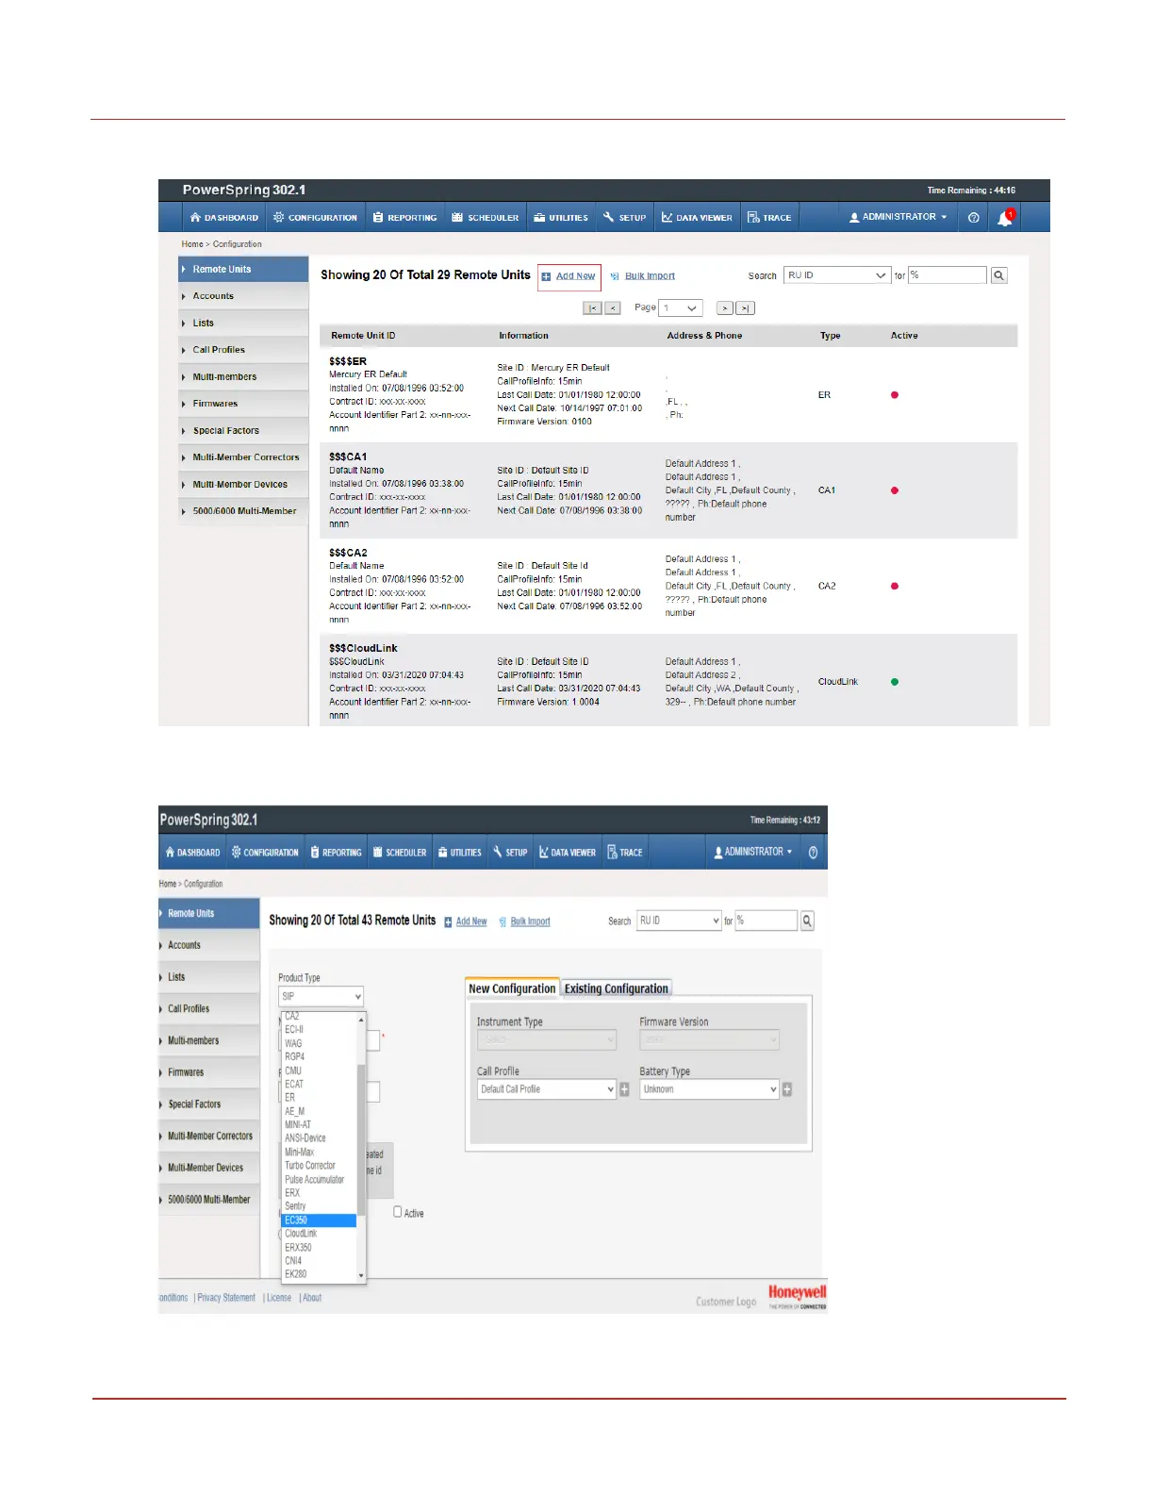Click search magnifier on 29 Remote Units page

(x=999, y=275)
